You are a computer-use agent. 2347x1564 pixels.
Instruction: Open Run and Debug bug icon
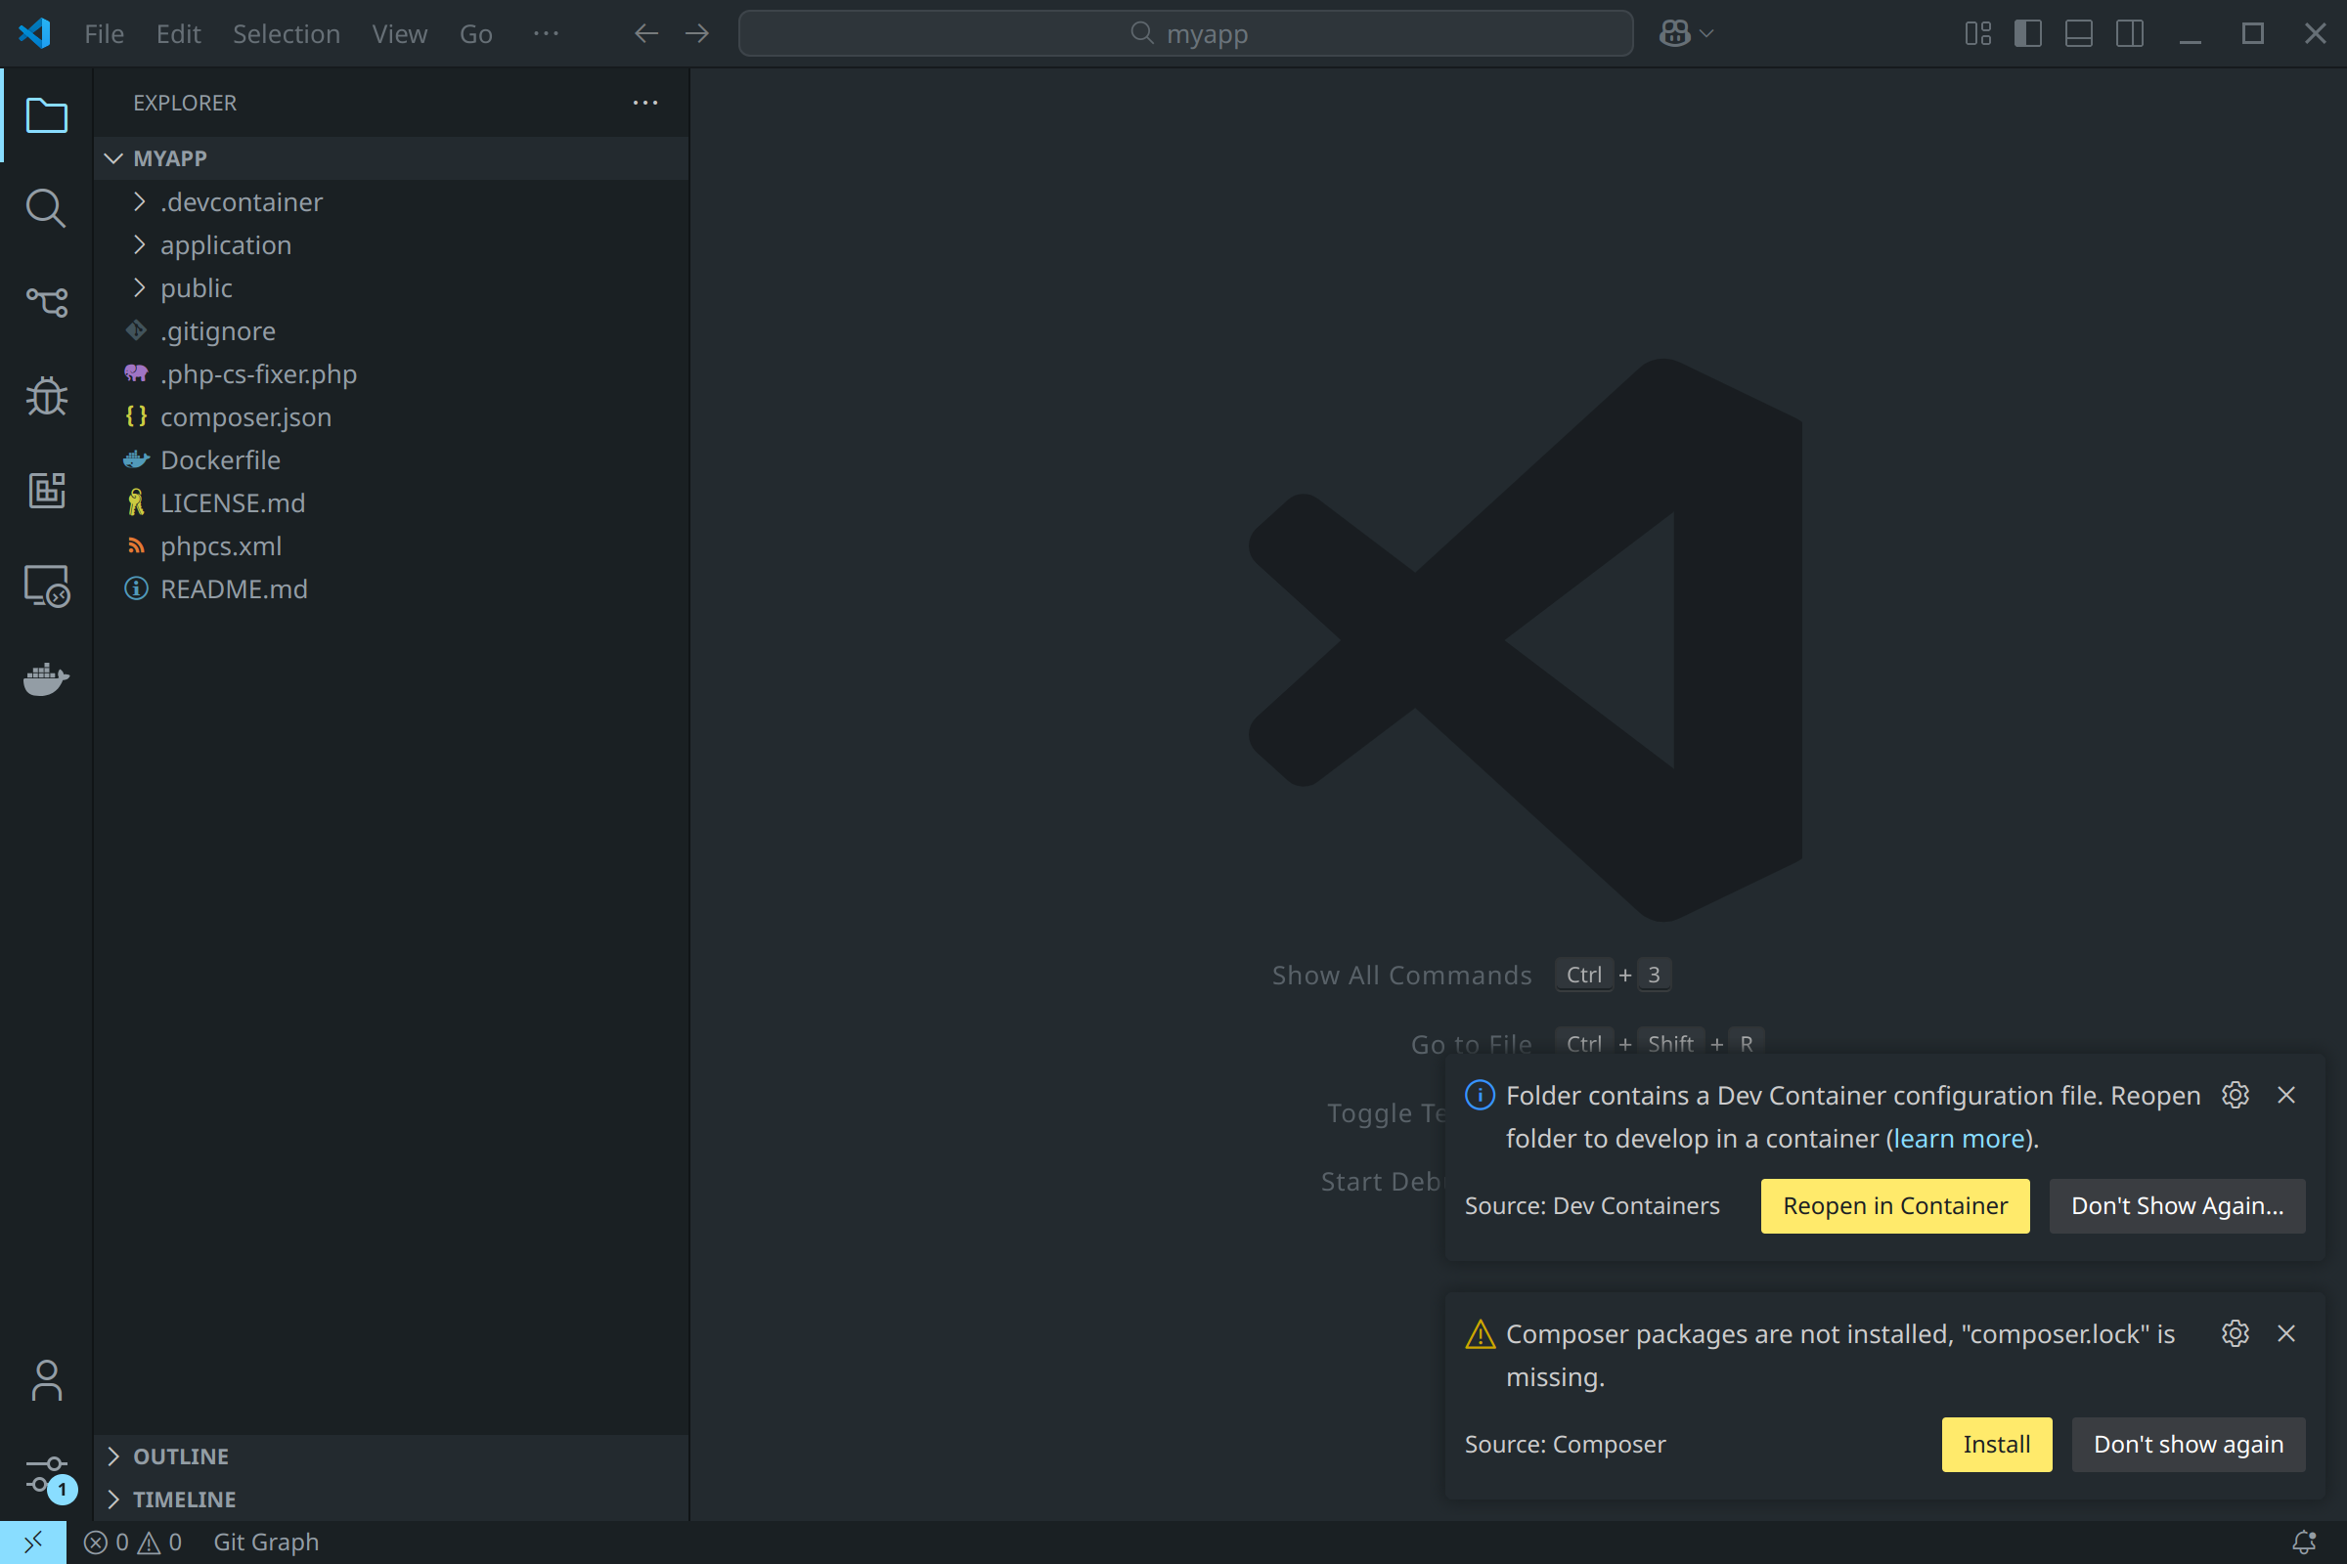point(46,396)
